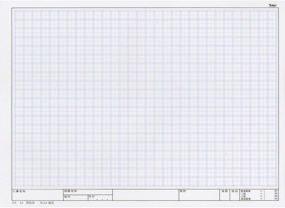Click the 担当 box label

234,191
